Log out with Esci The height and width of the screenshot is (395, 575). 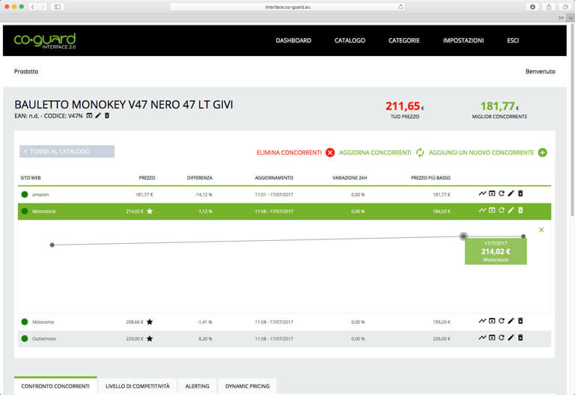click(x=513, y=40)
